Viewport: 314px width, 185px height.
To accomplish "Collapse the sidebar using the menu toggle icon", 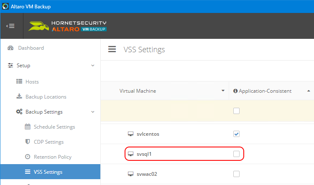I will tap(10, 26).
